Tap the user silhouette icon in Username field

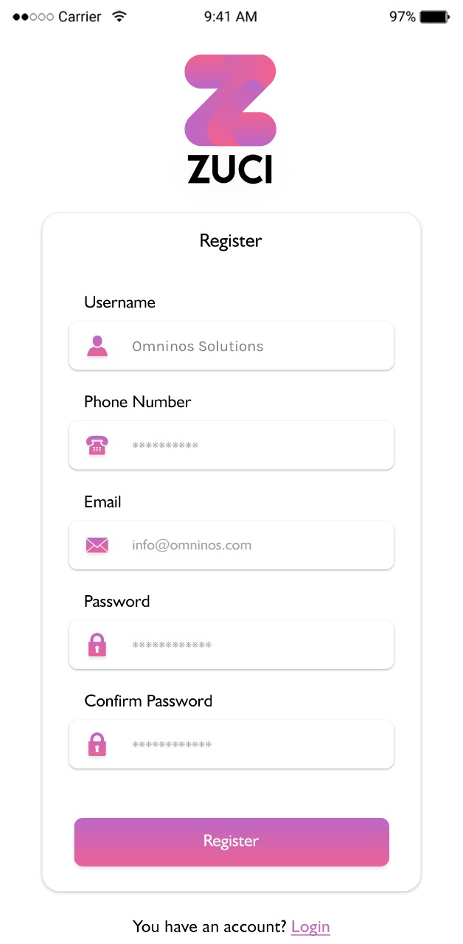pos(97,346)
